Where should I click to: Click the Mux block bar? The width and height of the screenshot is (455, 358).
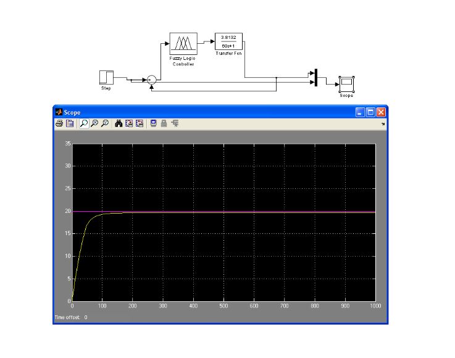tap(315, 78)
